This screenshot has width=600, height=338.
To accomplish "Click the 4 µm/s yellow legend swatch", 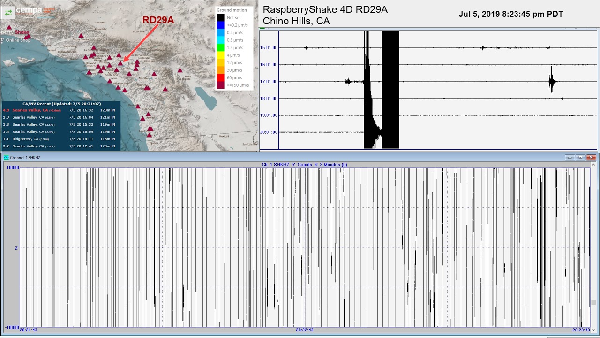I will click(220, 55).
